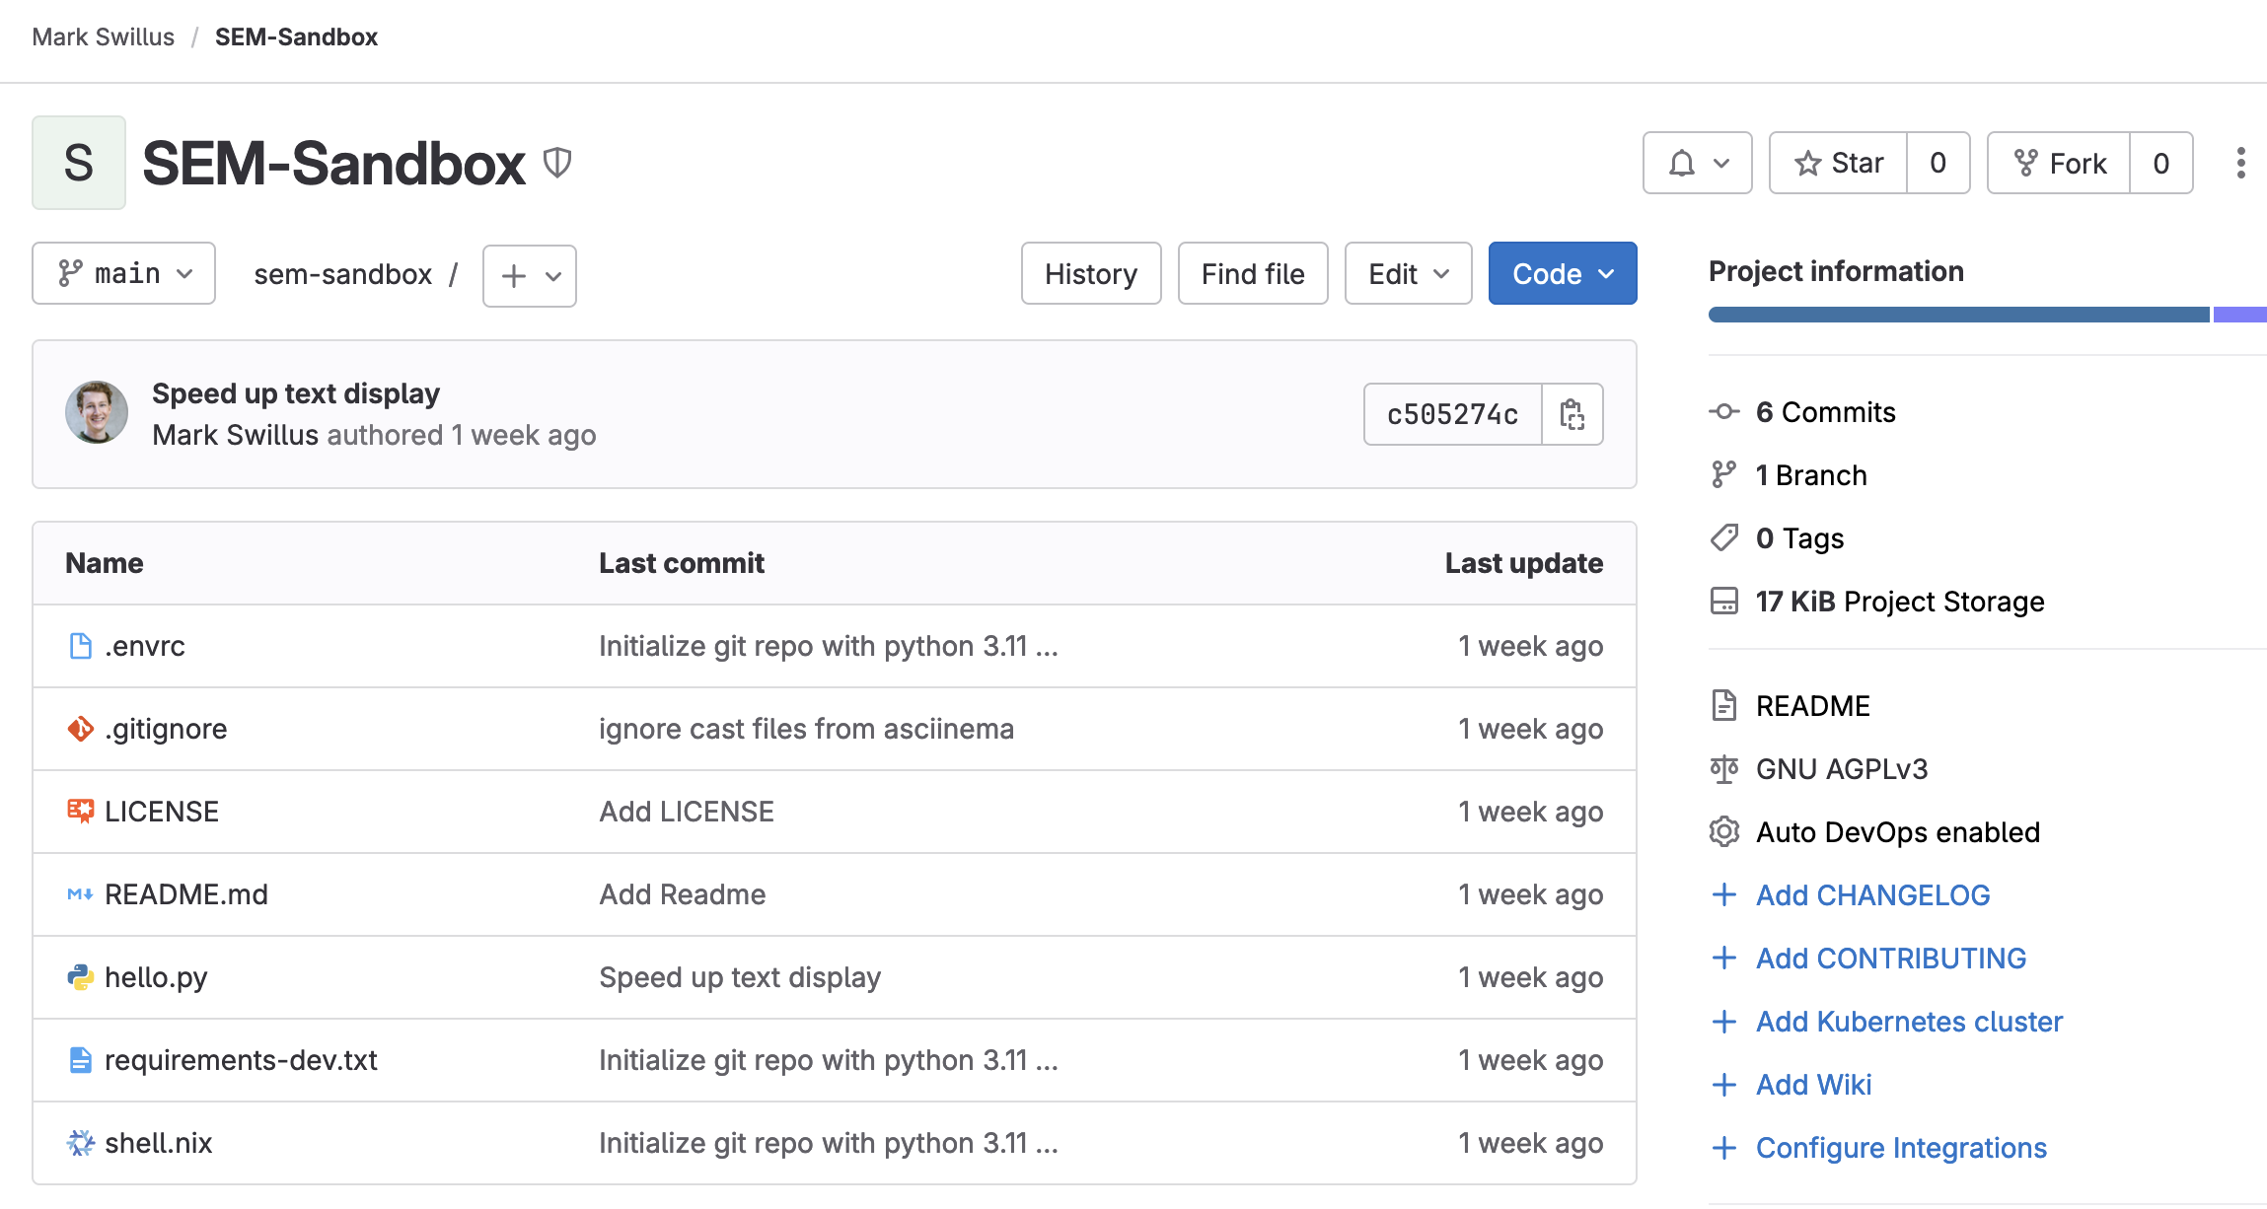The height and width of the screenshot is (1209, 2267).
Task: Copy commit SHA with clipboard icon
Action: [x=1572, y=414]
